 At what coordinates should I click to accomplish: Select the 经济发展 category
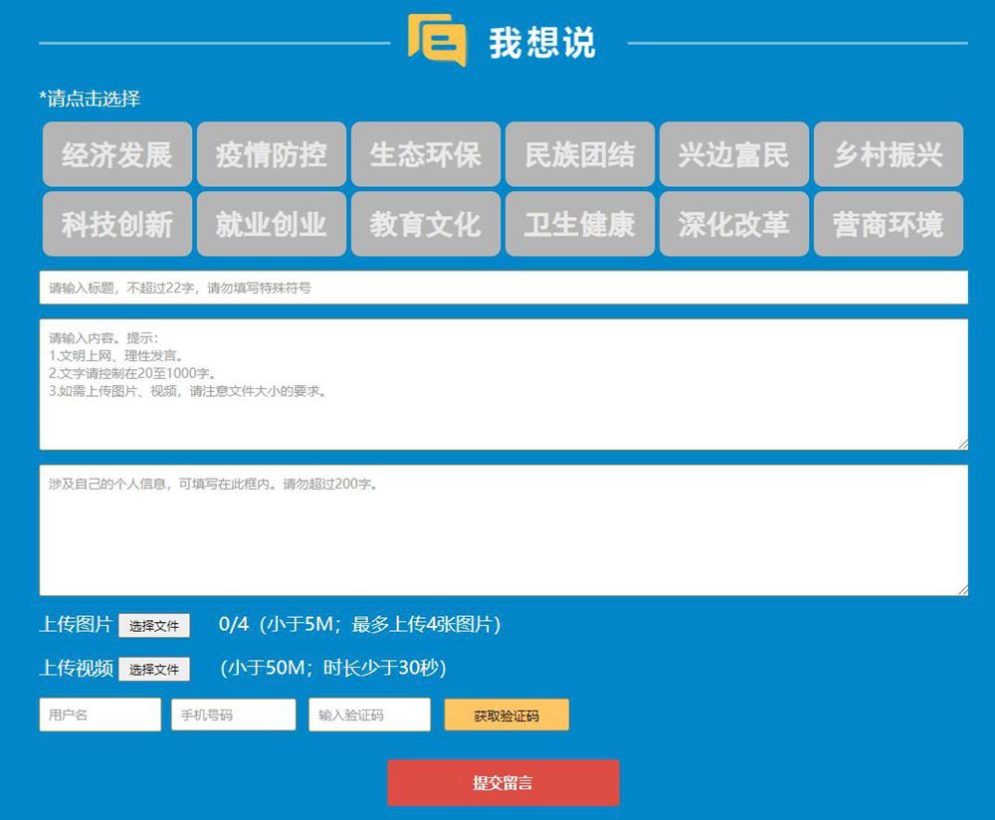[x=117, y=154]
